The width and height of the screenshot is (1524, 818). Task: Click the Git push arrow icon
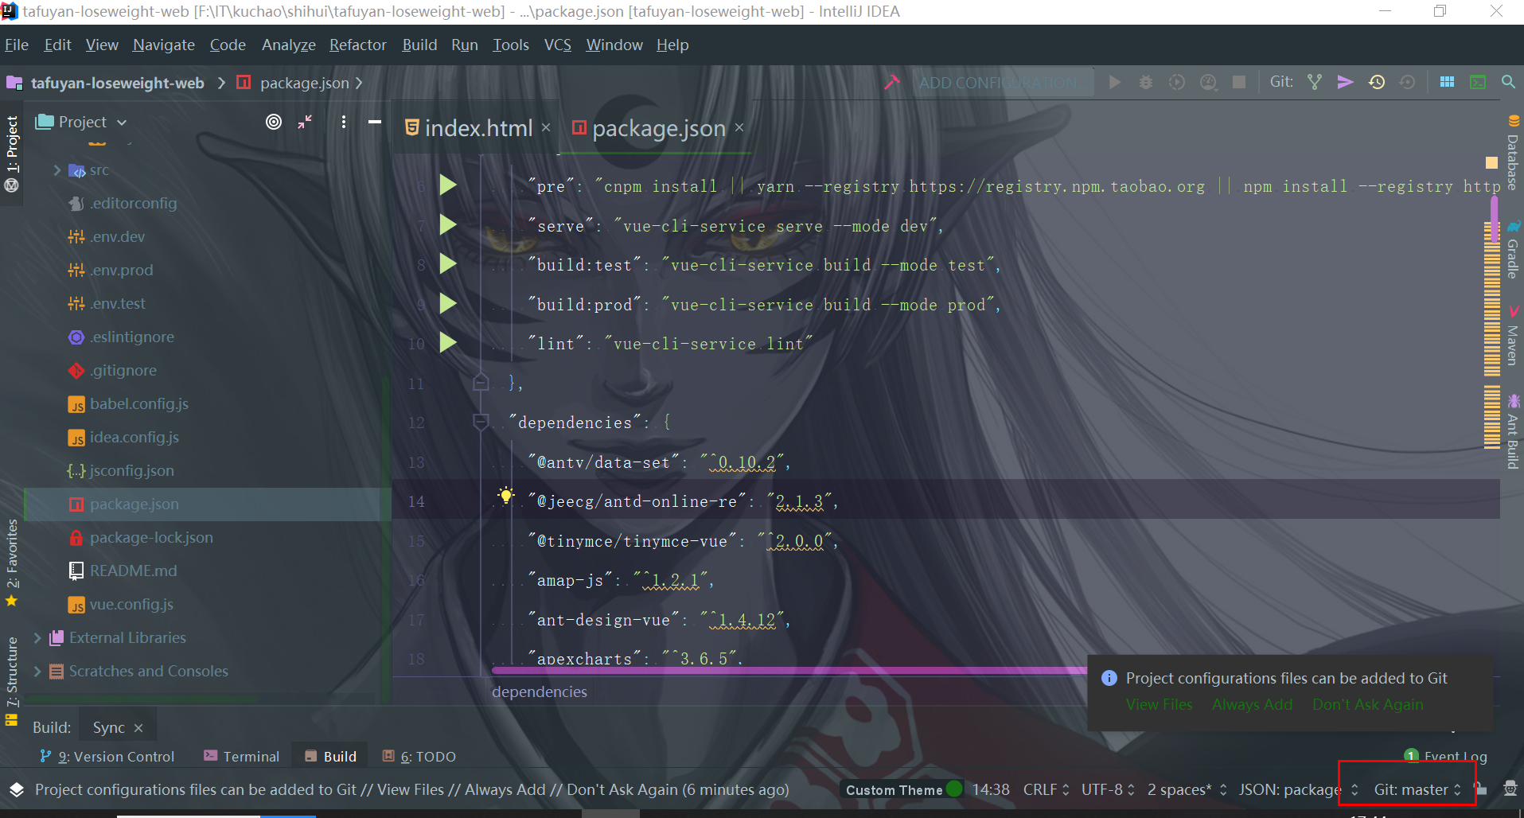click(1345, 82)
